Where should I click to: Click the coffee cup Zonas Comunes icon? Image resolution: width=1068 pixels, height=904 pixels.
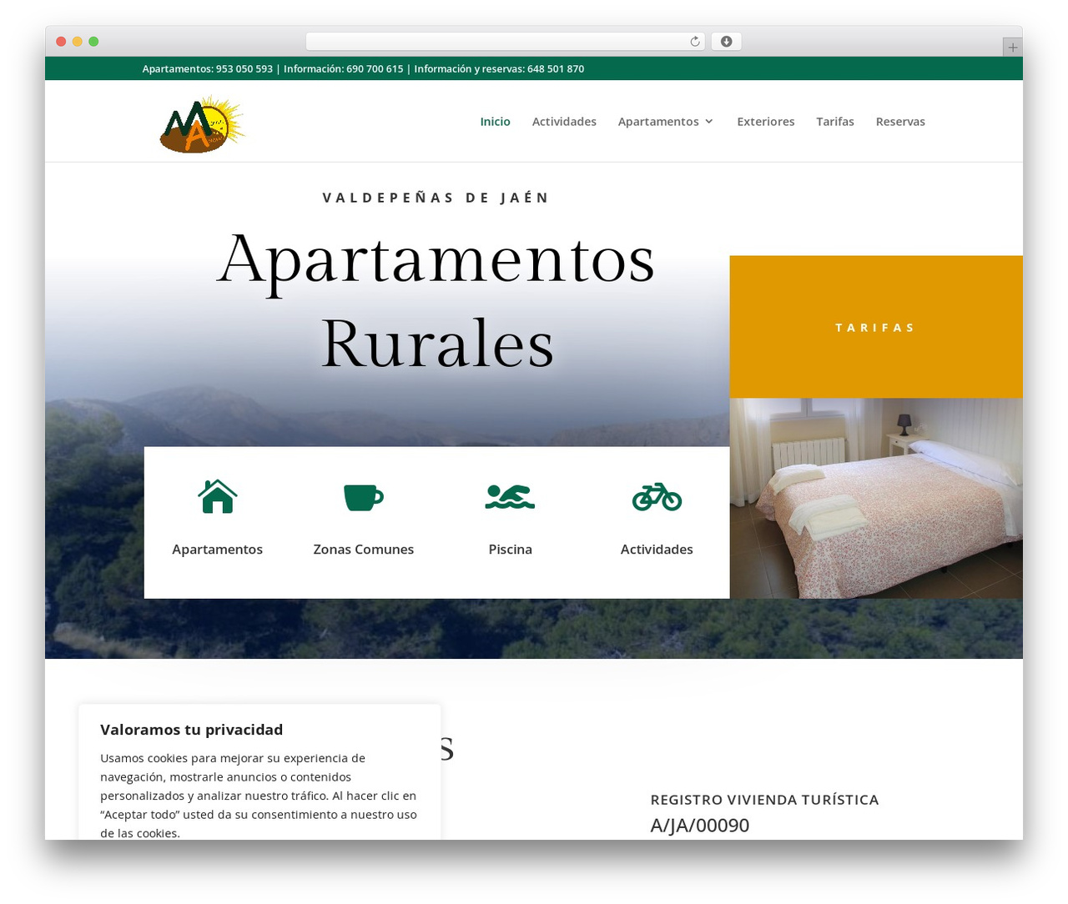[364, 497]
